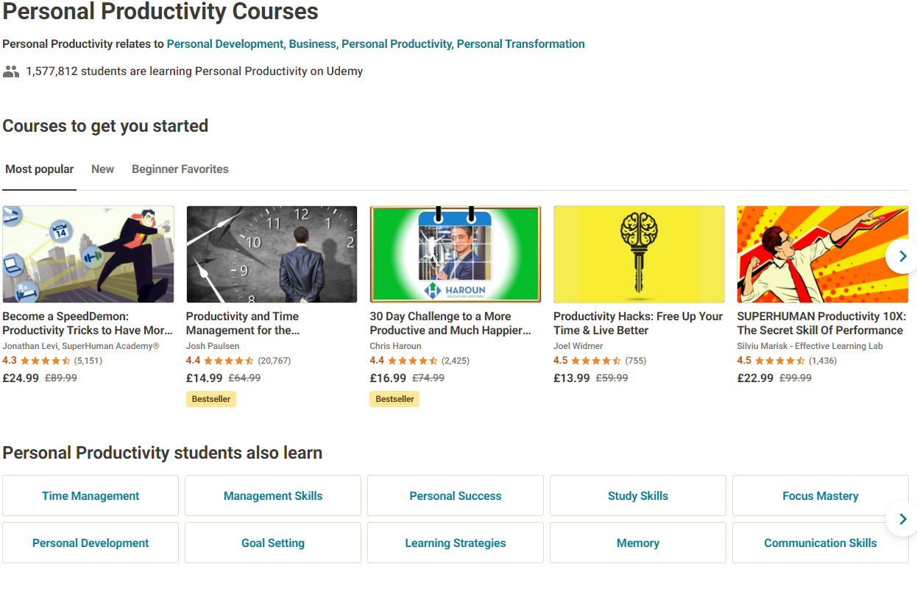Open the Time Management topic button
917x589 pixels.
coord(91,495)
